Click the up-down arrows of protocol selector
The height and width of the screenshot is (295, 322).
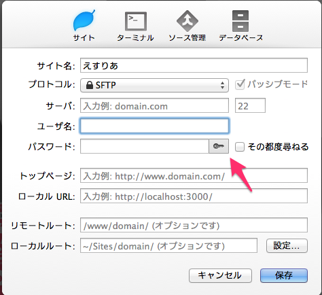[x=222, y=85]
